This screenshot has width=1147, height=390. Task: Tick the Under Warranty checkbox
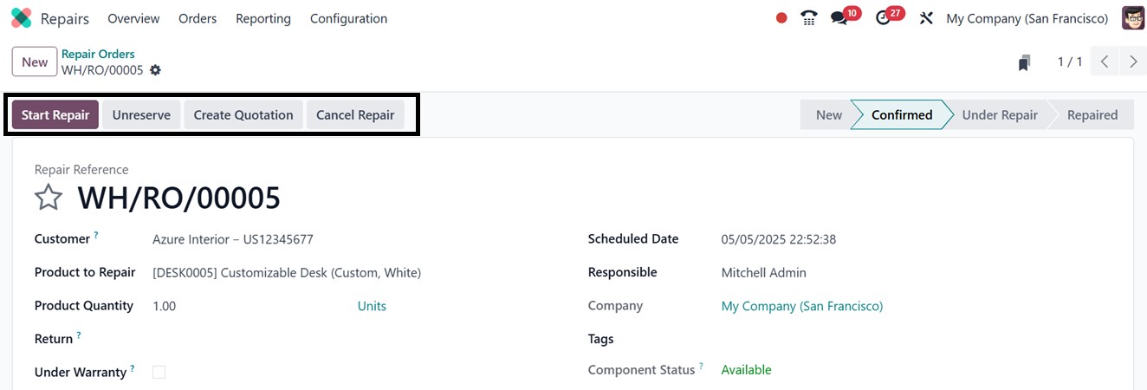(x=159, y=372)
